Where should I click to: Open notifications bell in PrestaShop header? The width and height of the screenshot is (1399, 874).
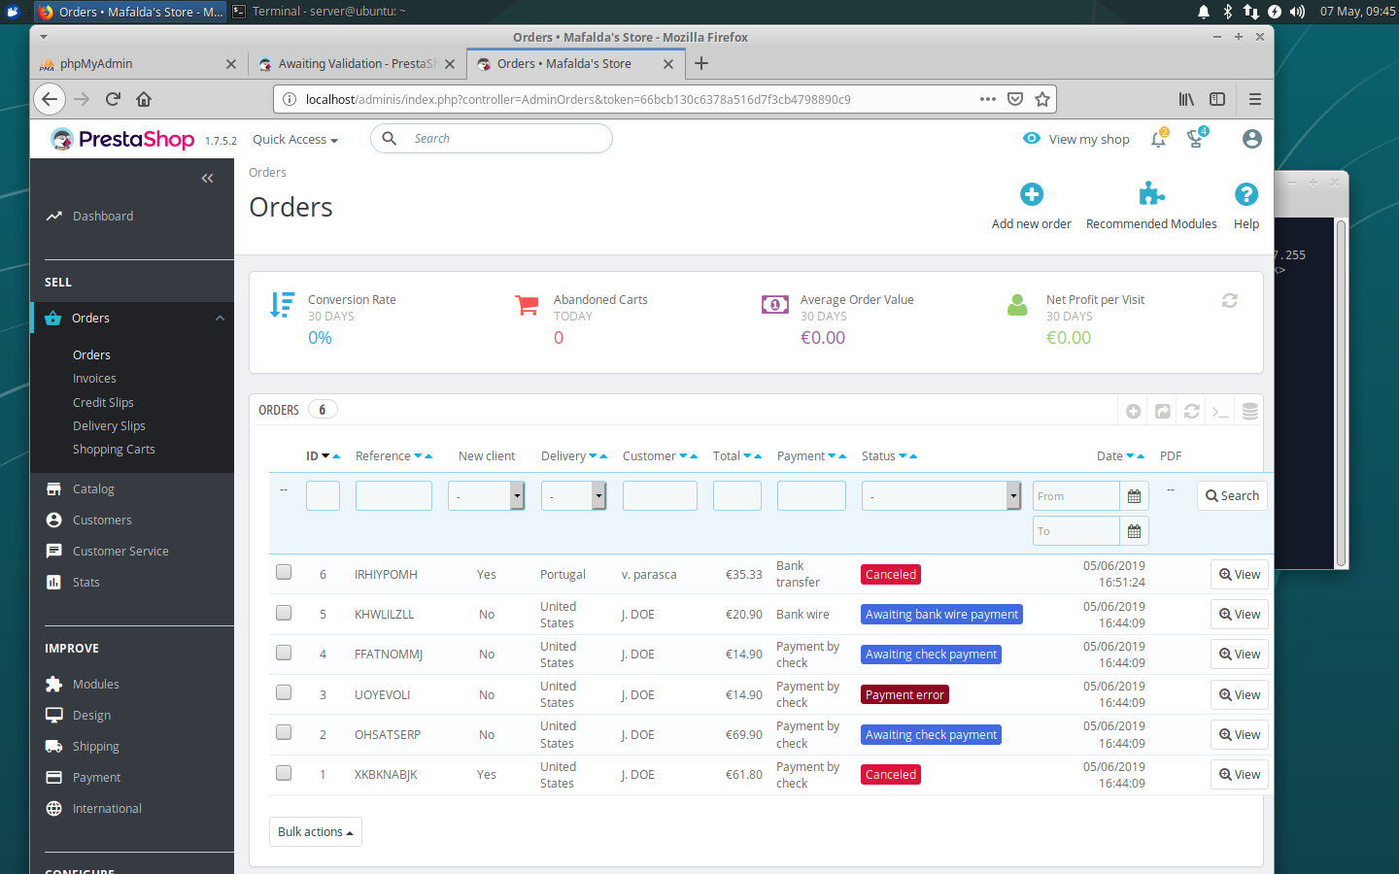tap(1158, 140)
